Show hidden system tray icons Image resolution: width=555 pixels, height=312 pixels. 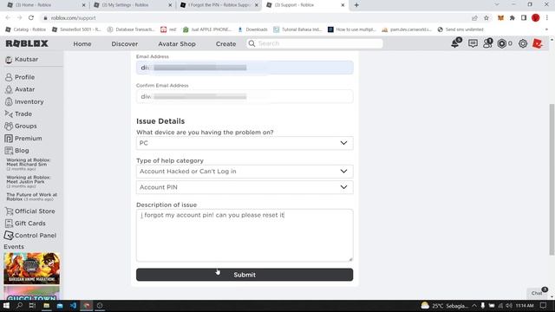point(474,306)
